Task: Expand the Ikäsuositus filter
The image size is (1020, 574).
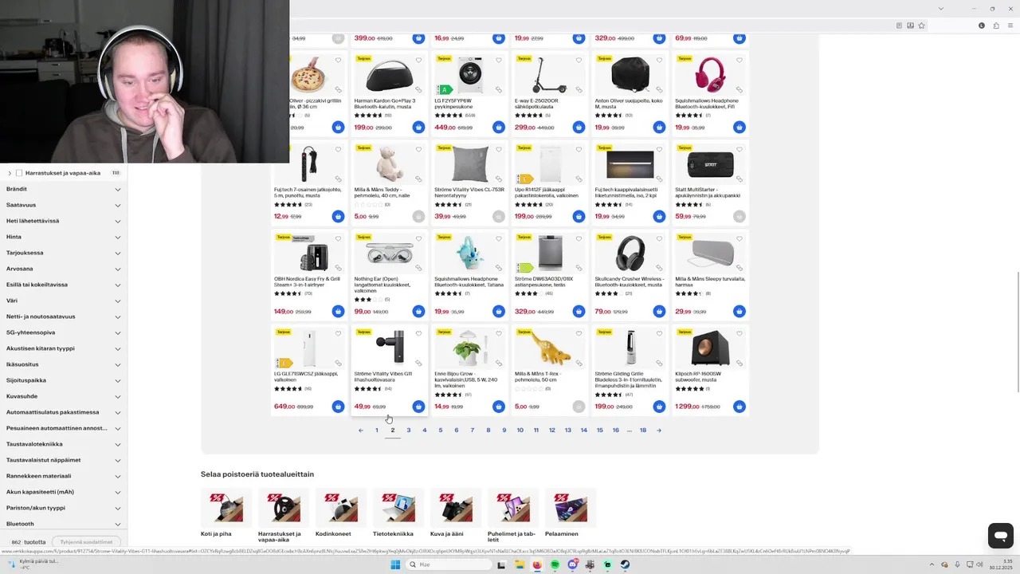Action: (x=64, y=364)
